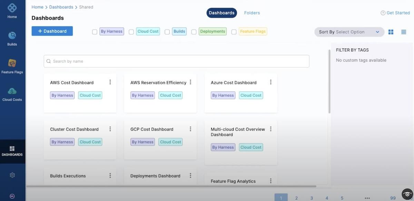Tick the Deployments filter checkbox
This screenshot has height=201, width=414.
pos(194,32)
